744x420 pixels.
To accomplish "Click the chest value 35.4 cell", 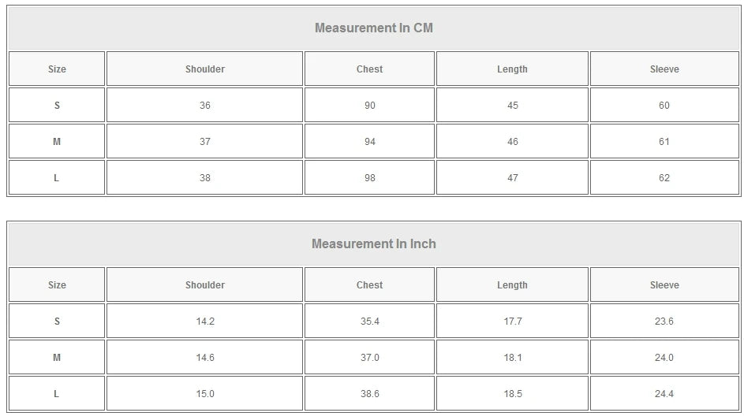I will 369,322.
